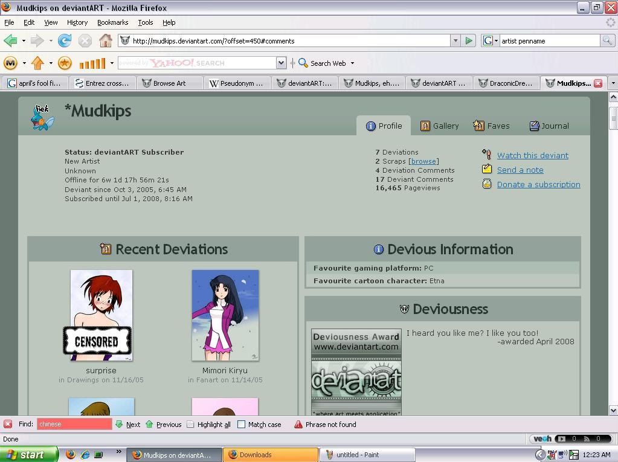The width and height of the screenshot is (618, 462).
Task: Click in the Find text field
Action: [x=74, y=424]
